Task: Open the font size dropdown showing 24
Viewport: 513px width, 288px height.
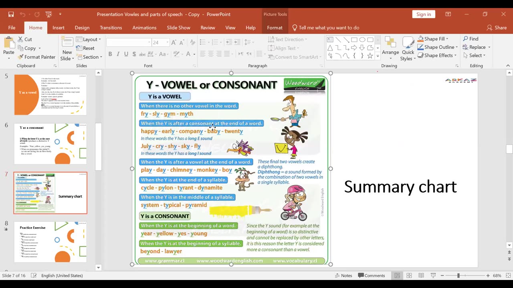Action: 167,42
